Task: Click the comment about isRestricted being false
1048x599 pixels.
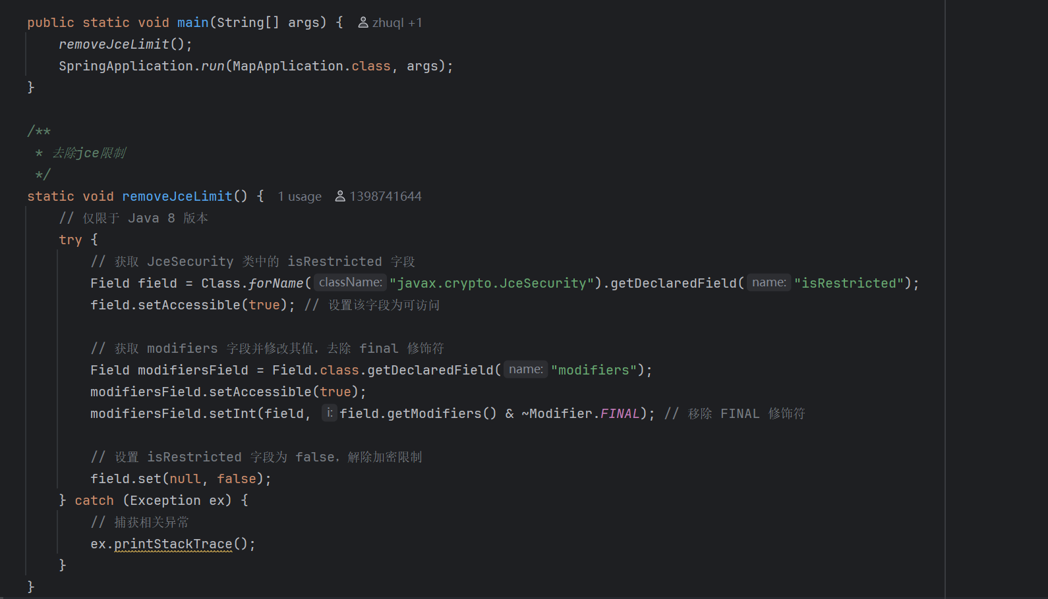Action: pyautogui.click(x=256, y=457)
